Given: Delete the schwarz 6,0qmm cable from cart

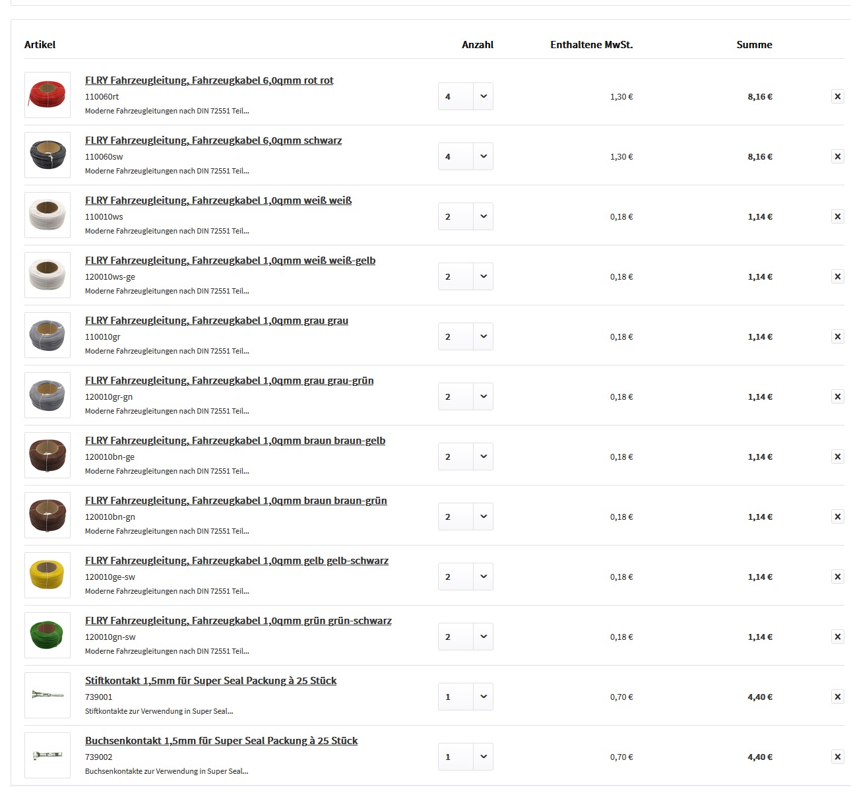Looking at the screenshot, I should pyautogui.click(x=837, y=156).
